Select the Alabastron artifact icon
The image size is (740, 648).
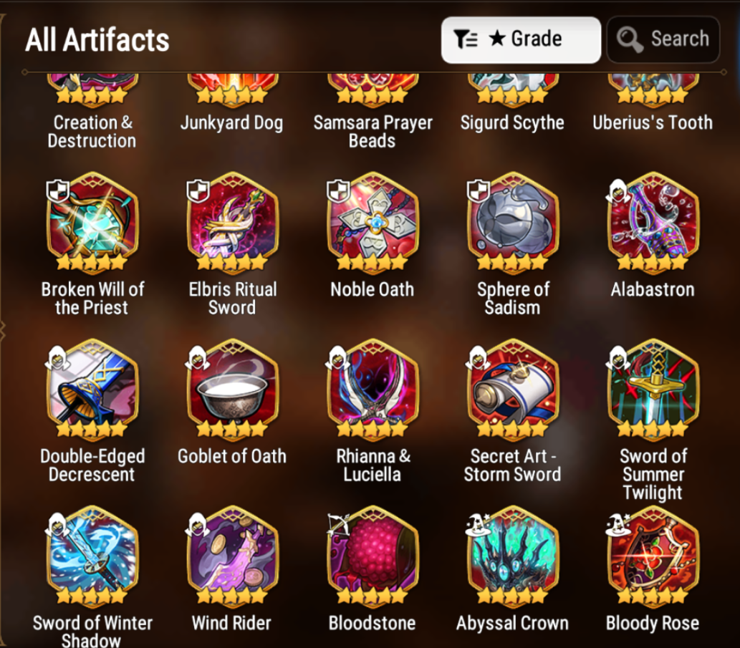653,223
